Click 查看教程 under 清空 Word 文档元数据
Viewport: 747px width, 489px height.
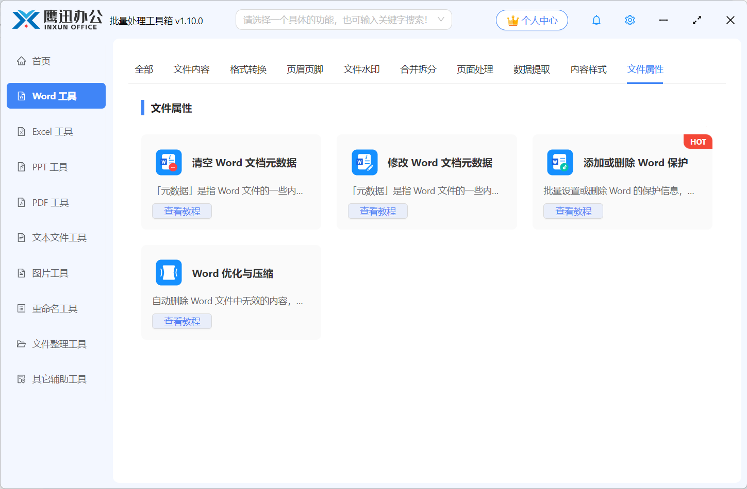(181, 211)
